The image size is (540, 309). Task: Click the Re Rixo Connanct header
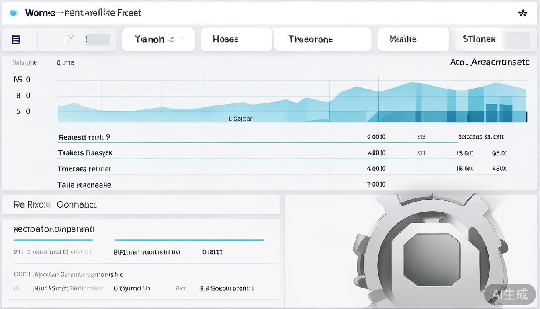coord(76,204)
